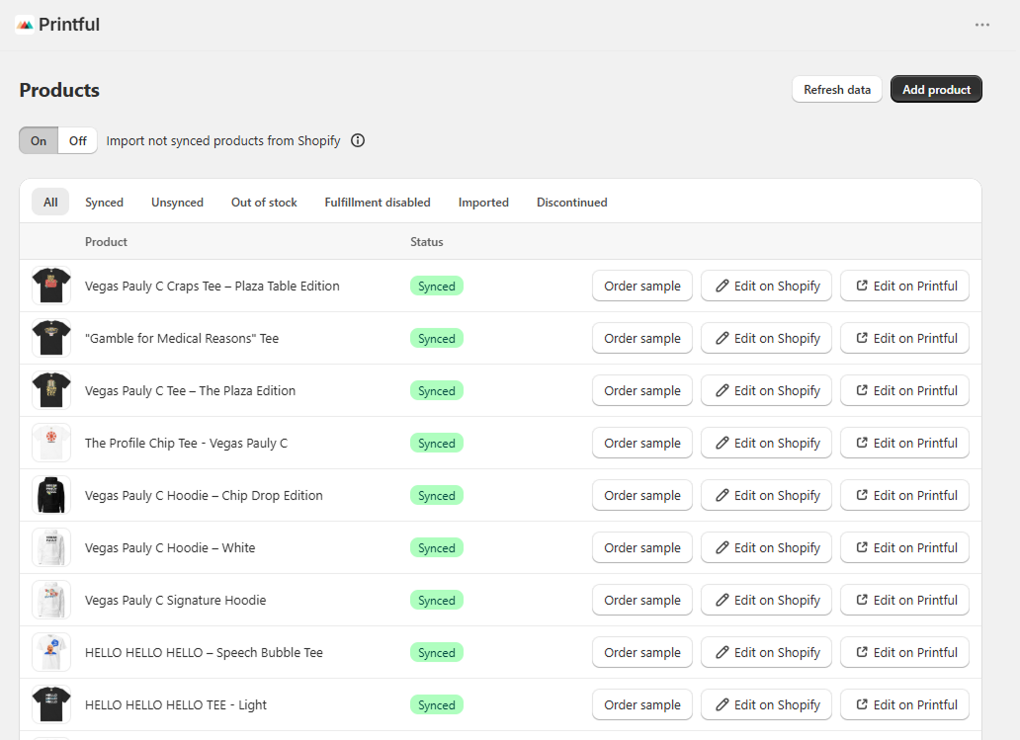Edit Vegas Pauly C Craps Tee on Shopify
This screenshot has width=1020, height=740.
click(x=766, y=287)
